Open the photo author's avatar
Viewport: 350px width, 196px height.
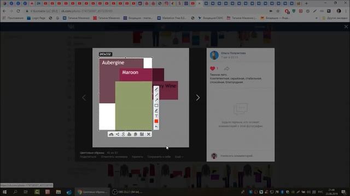(214, 55)
